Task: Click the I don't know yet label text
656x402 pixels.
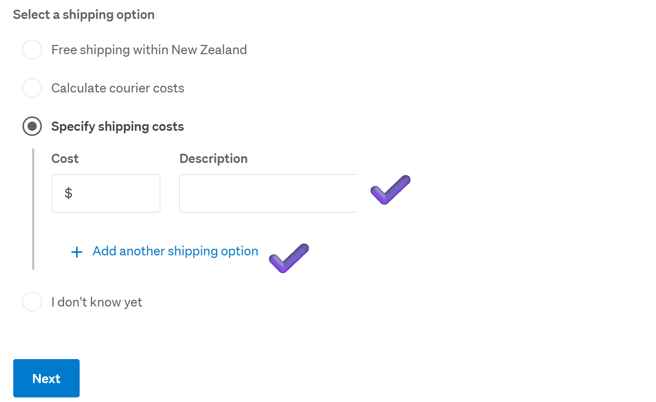Action: point(96,302)
